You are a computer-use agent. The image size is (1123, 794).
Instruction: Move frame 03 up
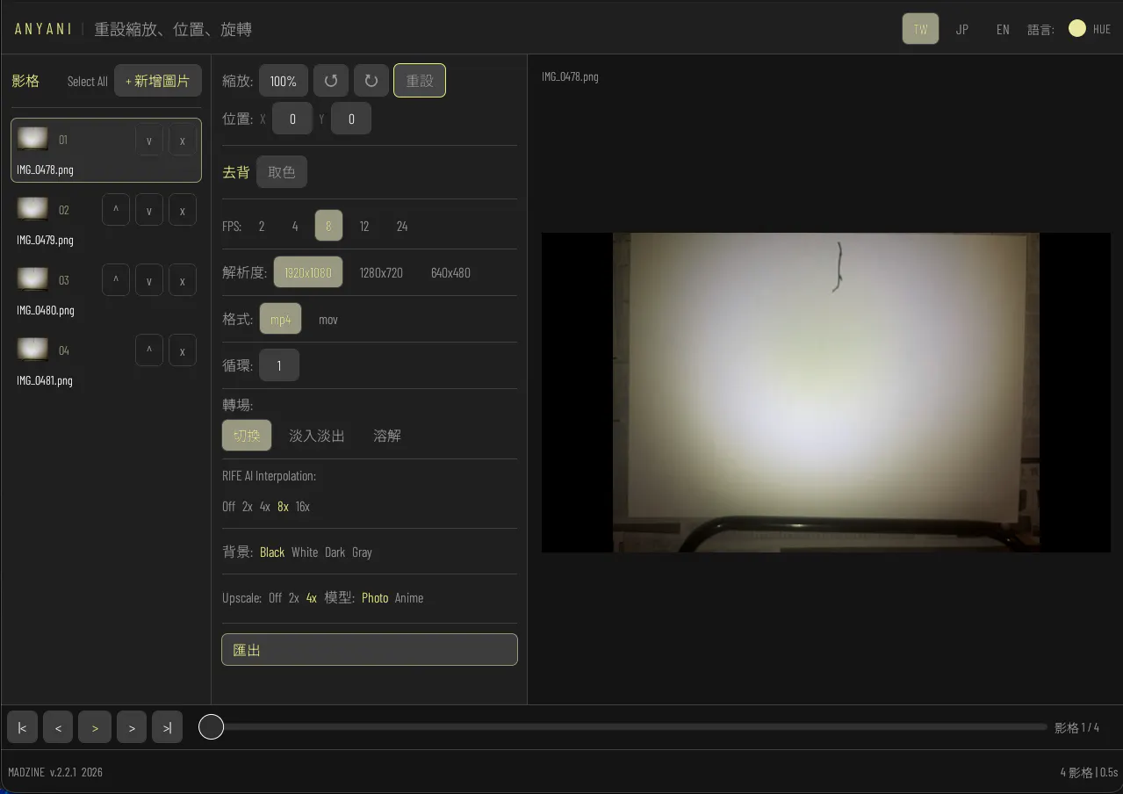click(116, 280)
